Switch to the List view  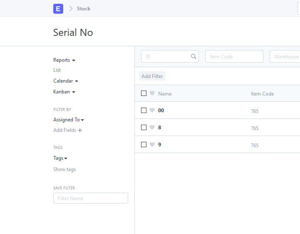click(57, 70)
